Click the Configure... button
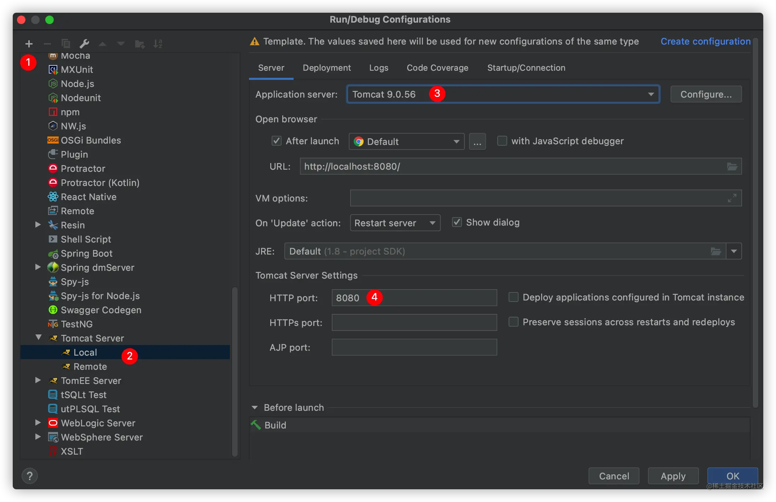 tap(706, 94)
